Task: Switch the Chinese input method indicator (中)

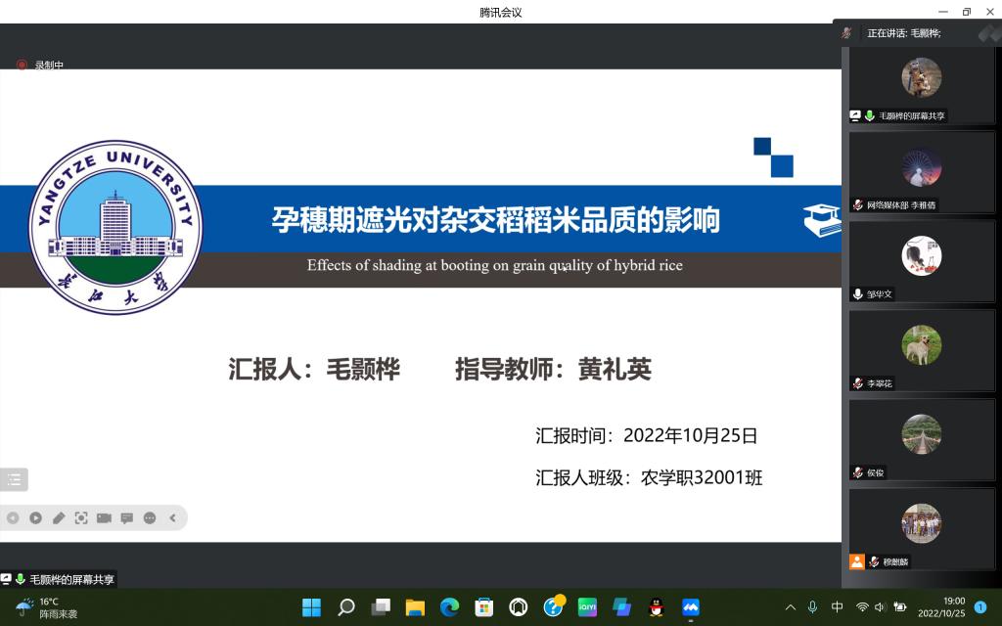Action: (837, 607)
